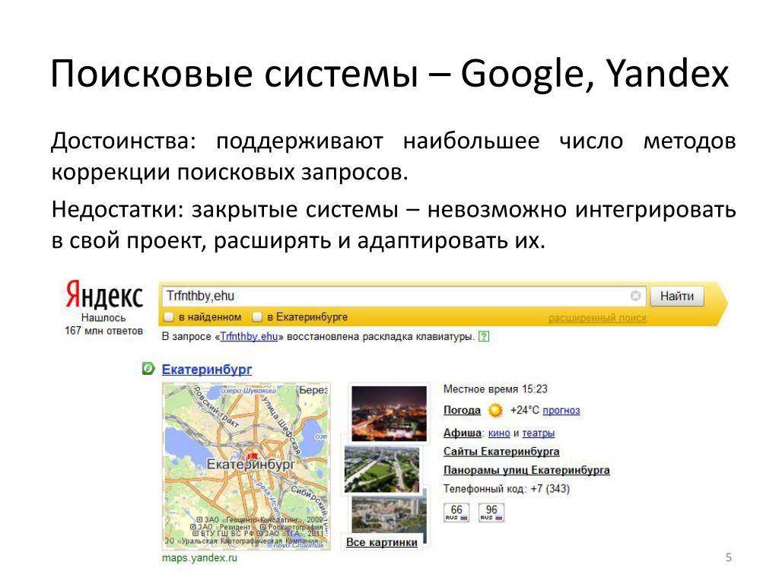This screenshot has height=584, width=779.
Task: Click the red flag marker on the map
Action: point(253,456)
